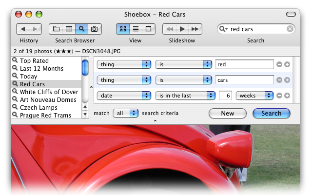Select single photo view
312x195 pixels.
[148, 29]
